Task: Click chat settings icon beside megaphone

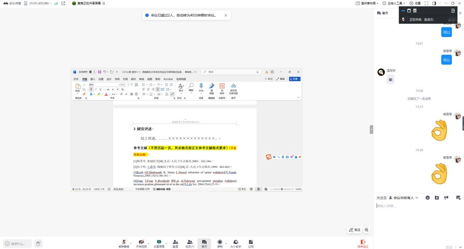Action: (x=458, y=198)
